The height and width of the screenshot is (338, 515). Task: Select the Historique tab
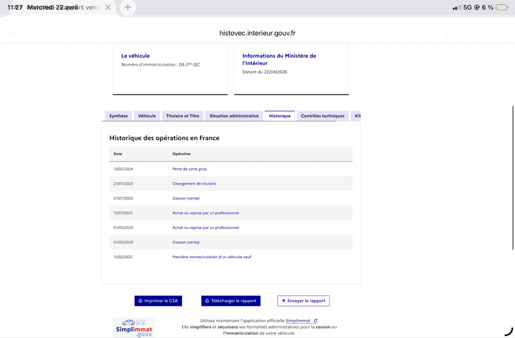point(279,116)
